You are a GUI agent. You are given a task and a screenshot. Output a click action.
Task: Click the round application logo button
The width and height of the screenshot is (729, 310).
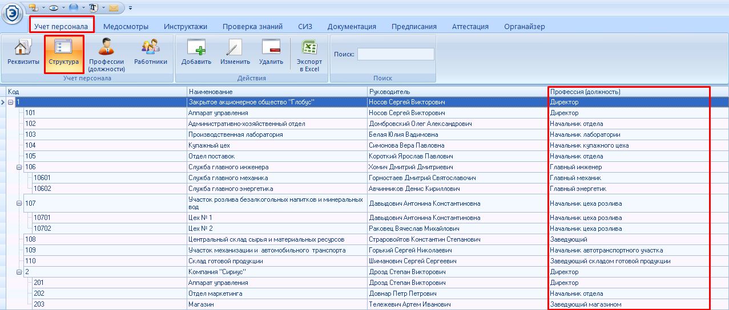click(x=13, y=13)
